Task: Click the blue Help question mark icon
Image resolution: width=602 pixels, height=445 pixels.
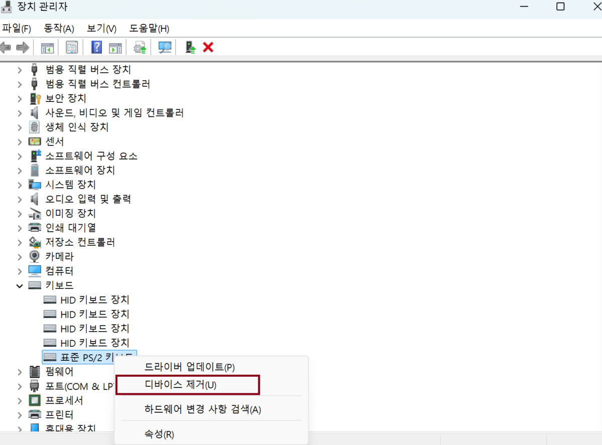Action: (x=97, y=47)
